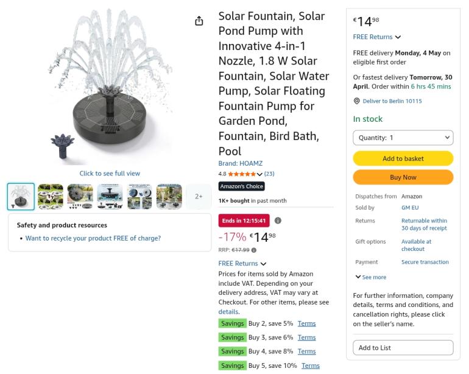
Task: Open the GM EU seller link
Action: (x=410, y=208)
